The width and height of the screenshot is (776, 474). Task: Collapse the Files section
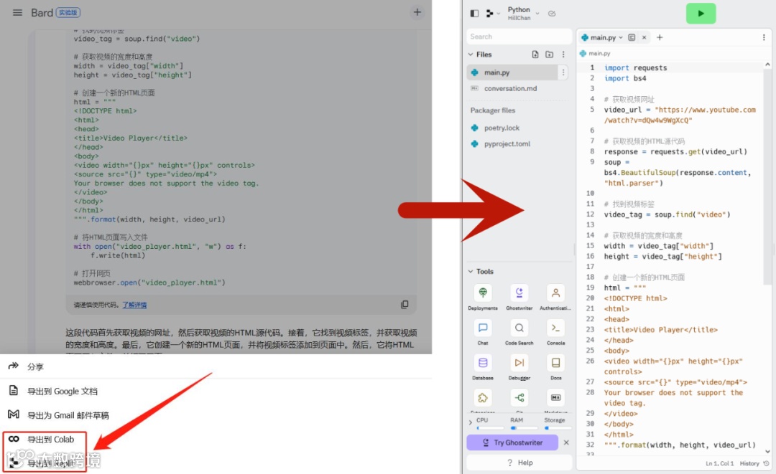(x=471, y=54)
